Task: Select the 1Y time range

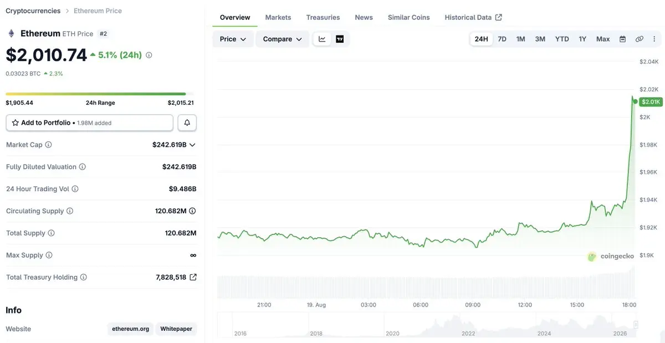Action: 582,39
